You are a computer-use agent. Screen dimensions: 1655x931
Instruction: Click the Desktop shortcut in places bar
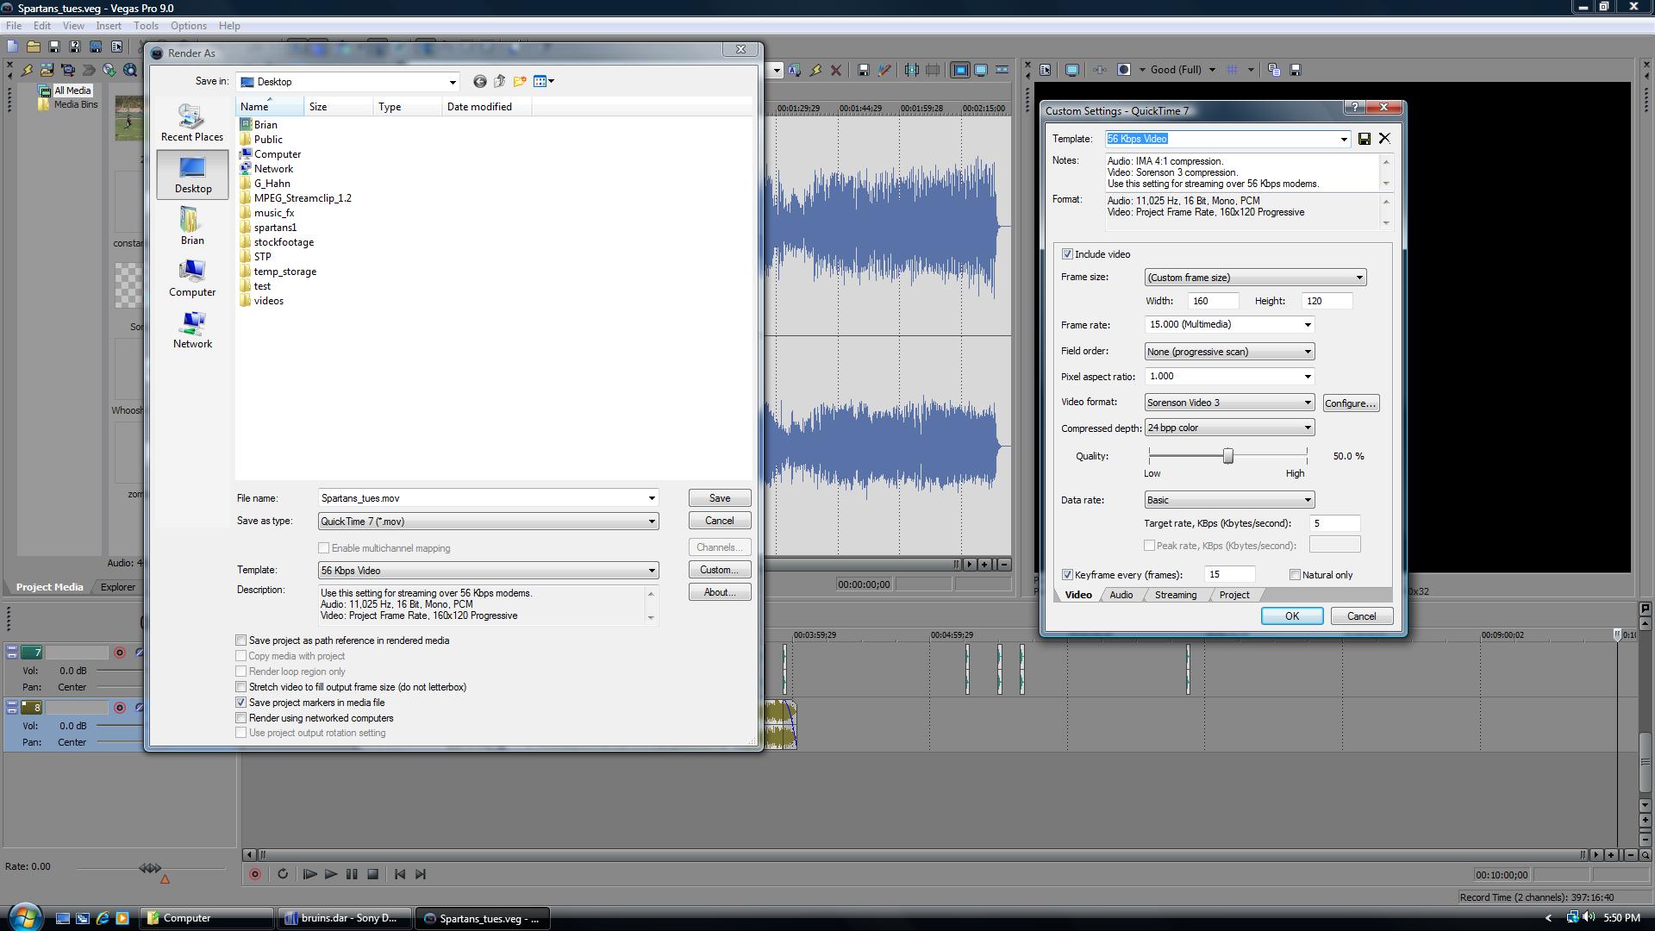[192, 174]
